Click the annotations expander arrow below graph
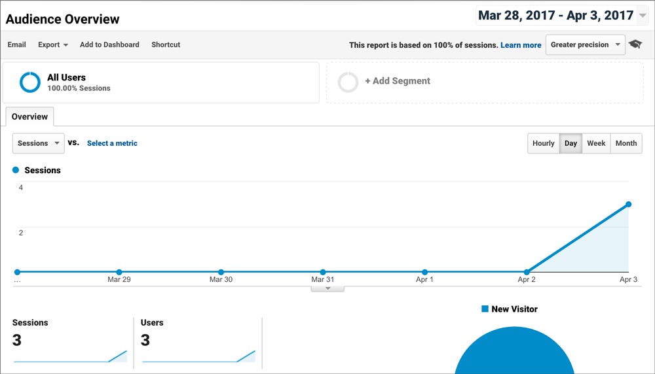Viewport: 655px width, 374px height. click(327, 288)
